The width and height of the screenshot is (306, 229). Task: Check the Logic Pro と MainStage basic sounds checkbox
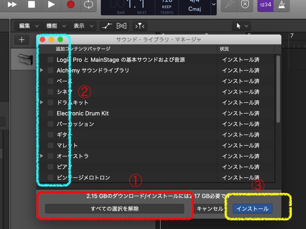pyautogui.click(x=50, y=59)
